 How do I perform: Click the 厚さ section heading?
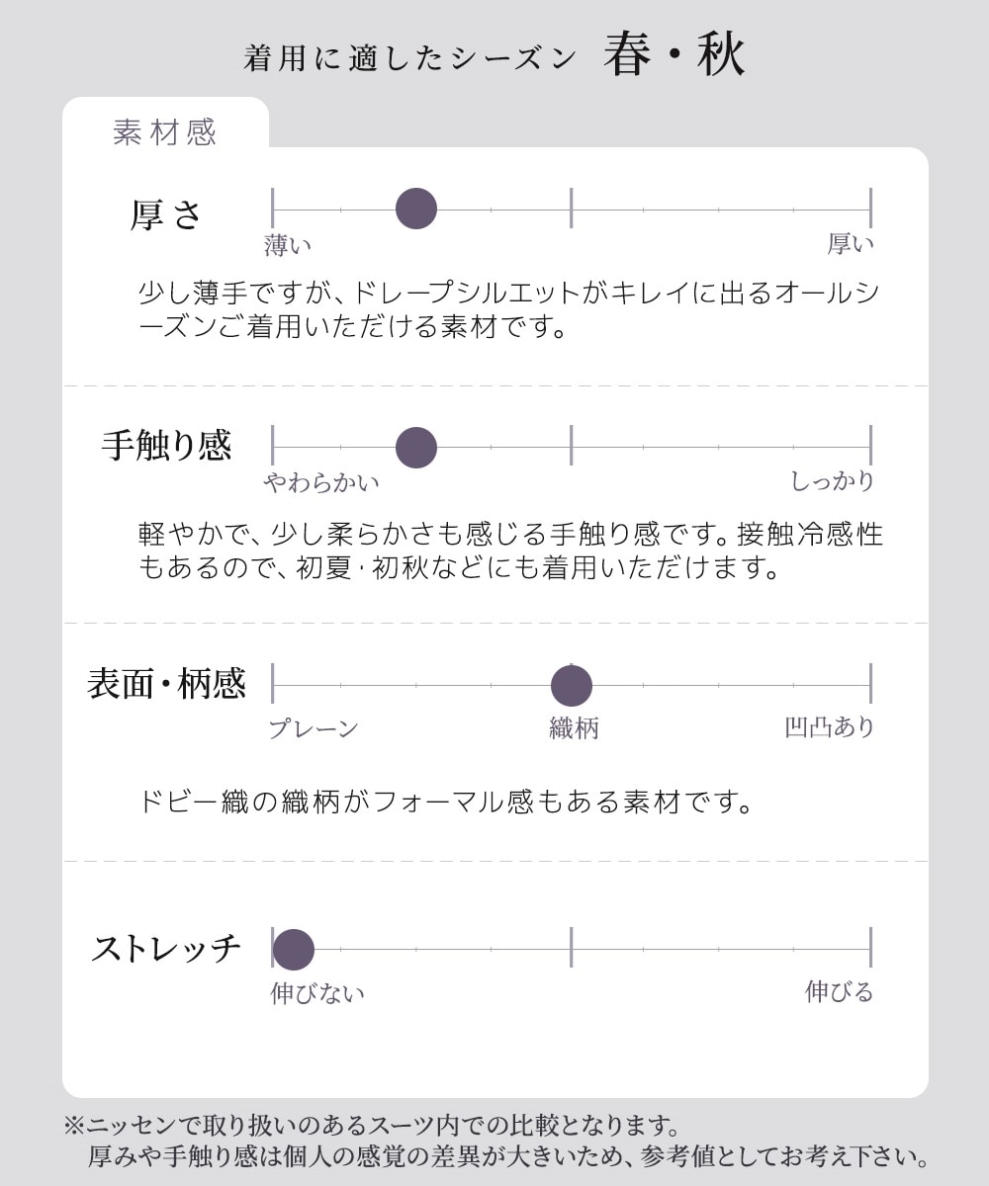pos(166,214)
